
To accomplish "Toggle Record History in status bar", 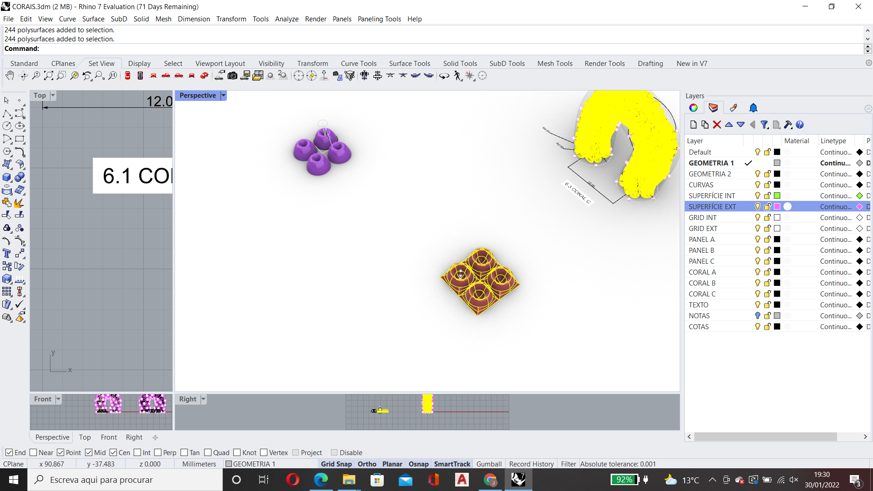I will coord(531,464).
